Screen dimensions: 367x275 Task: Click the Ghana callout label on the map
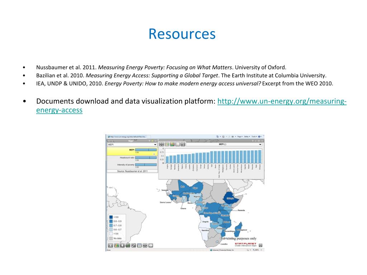tap(183, 208)
